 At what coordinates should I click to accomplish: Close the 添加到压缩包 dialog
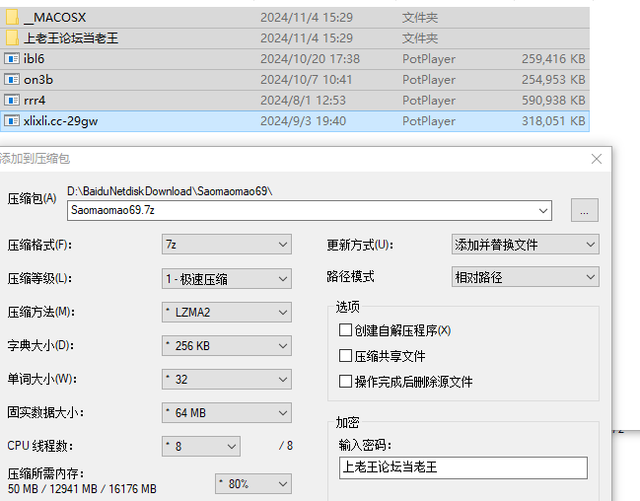pyautogui.click(x=597, y=159)
